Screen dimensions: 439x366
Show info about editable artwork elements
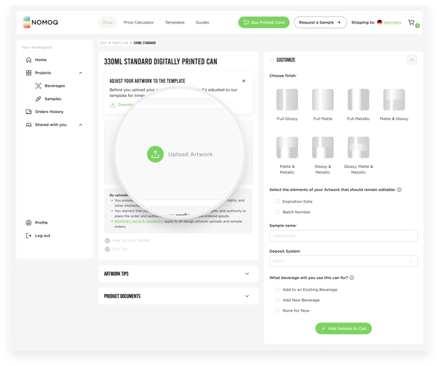[399, 190]
